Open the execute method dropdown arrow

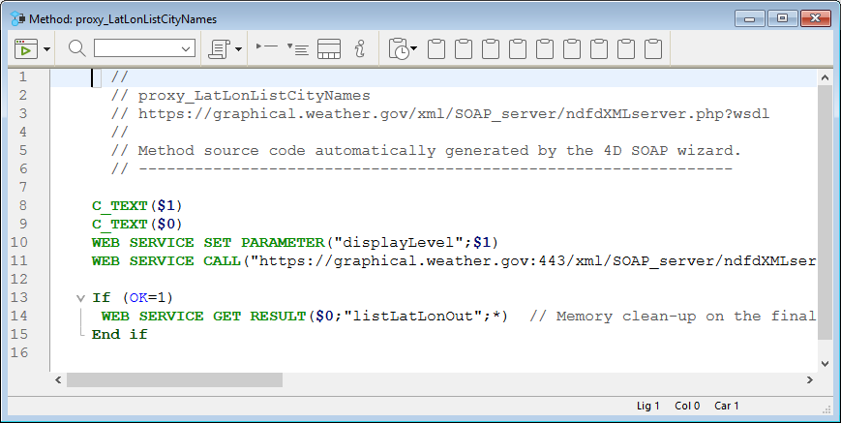tap(46, 49)
